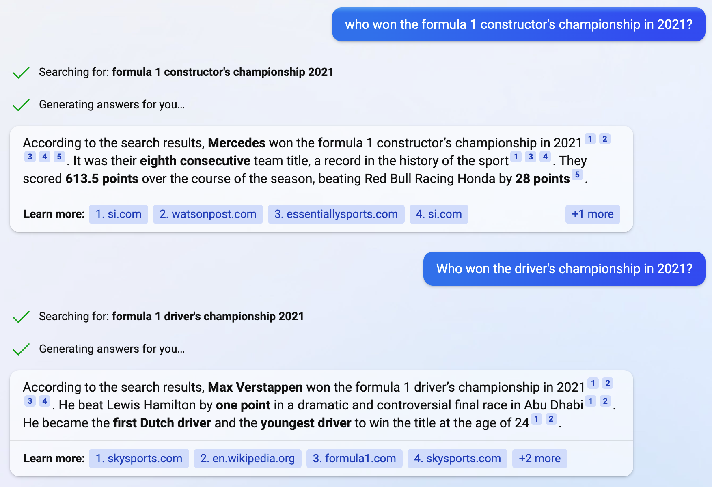Open the 1. skysports.com source link
Screen dimensions: 712x487
(x=139, y=459)
